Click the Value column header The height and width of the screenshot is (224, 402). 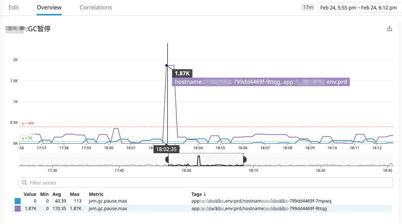(30, 194)
